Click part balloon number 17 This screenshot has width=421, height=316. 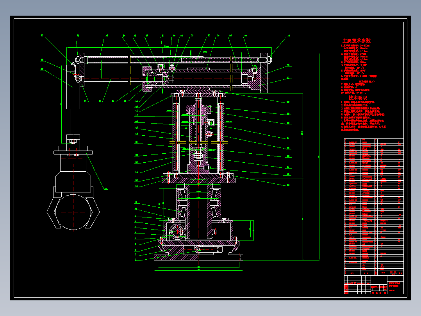point(288,138)
